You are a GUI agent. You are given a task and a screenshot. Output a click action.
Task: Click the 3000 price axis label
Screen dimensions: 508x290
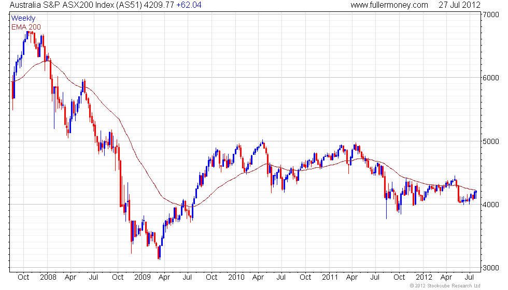point(491,268)
